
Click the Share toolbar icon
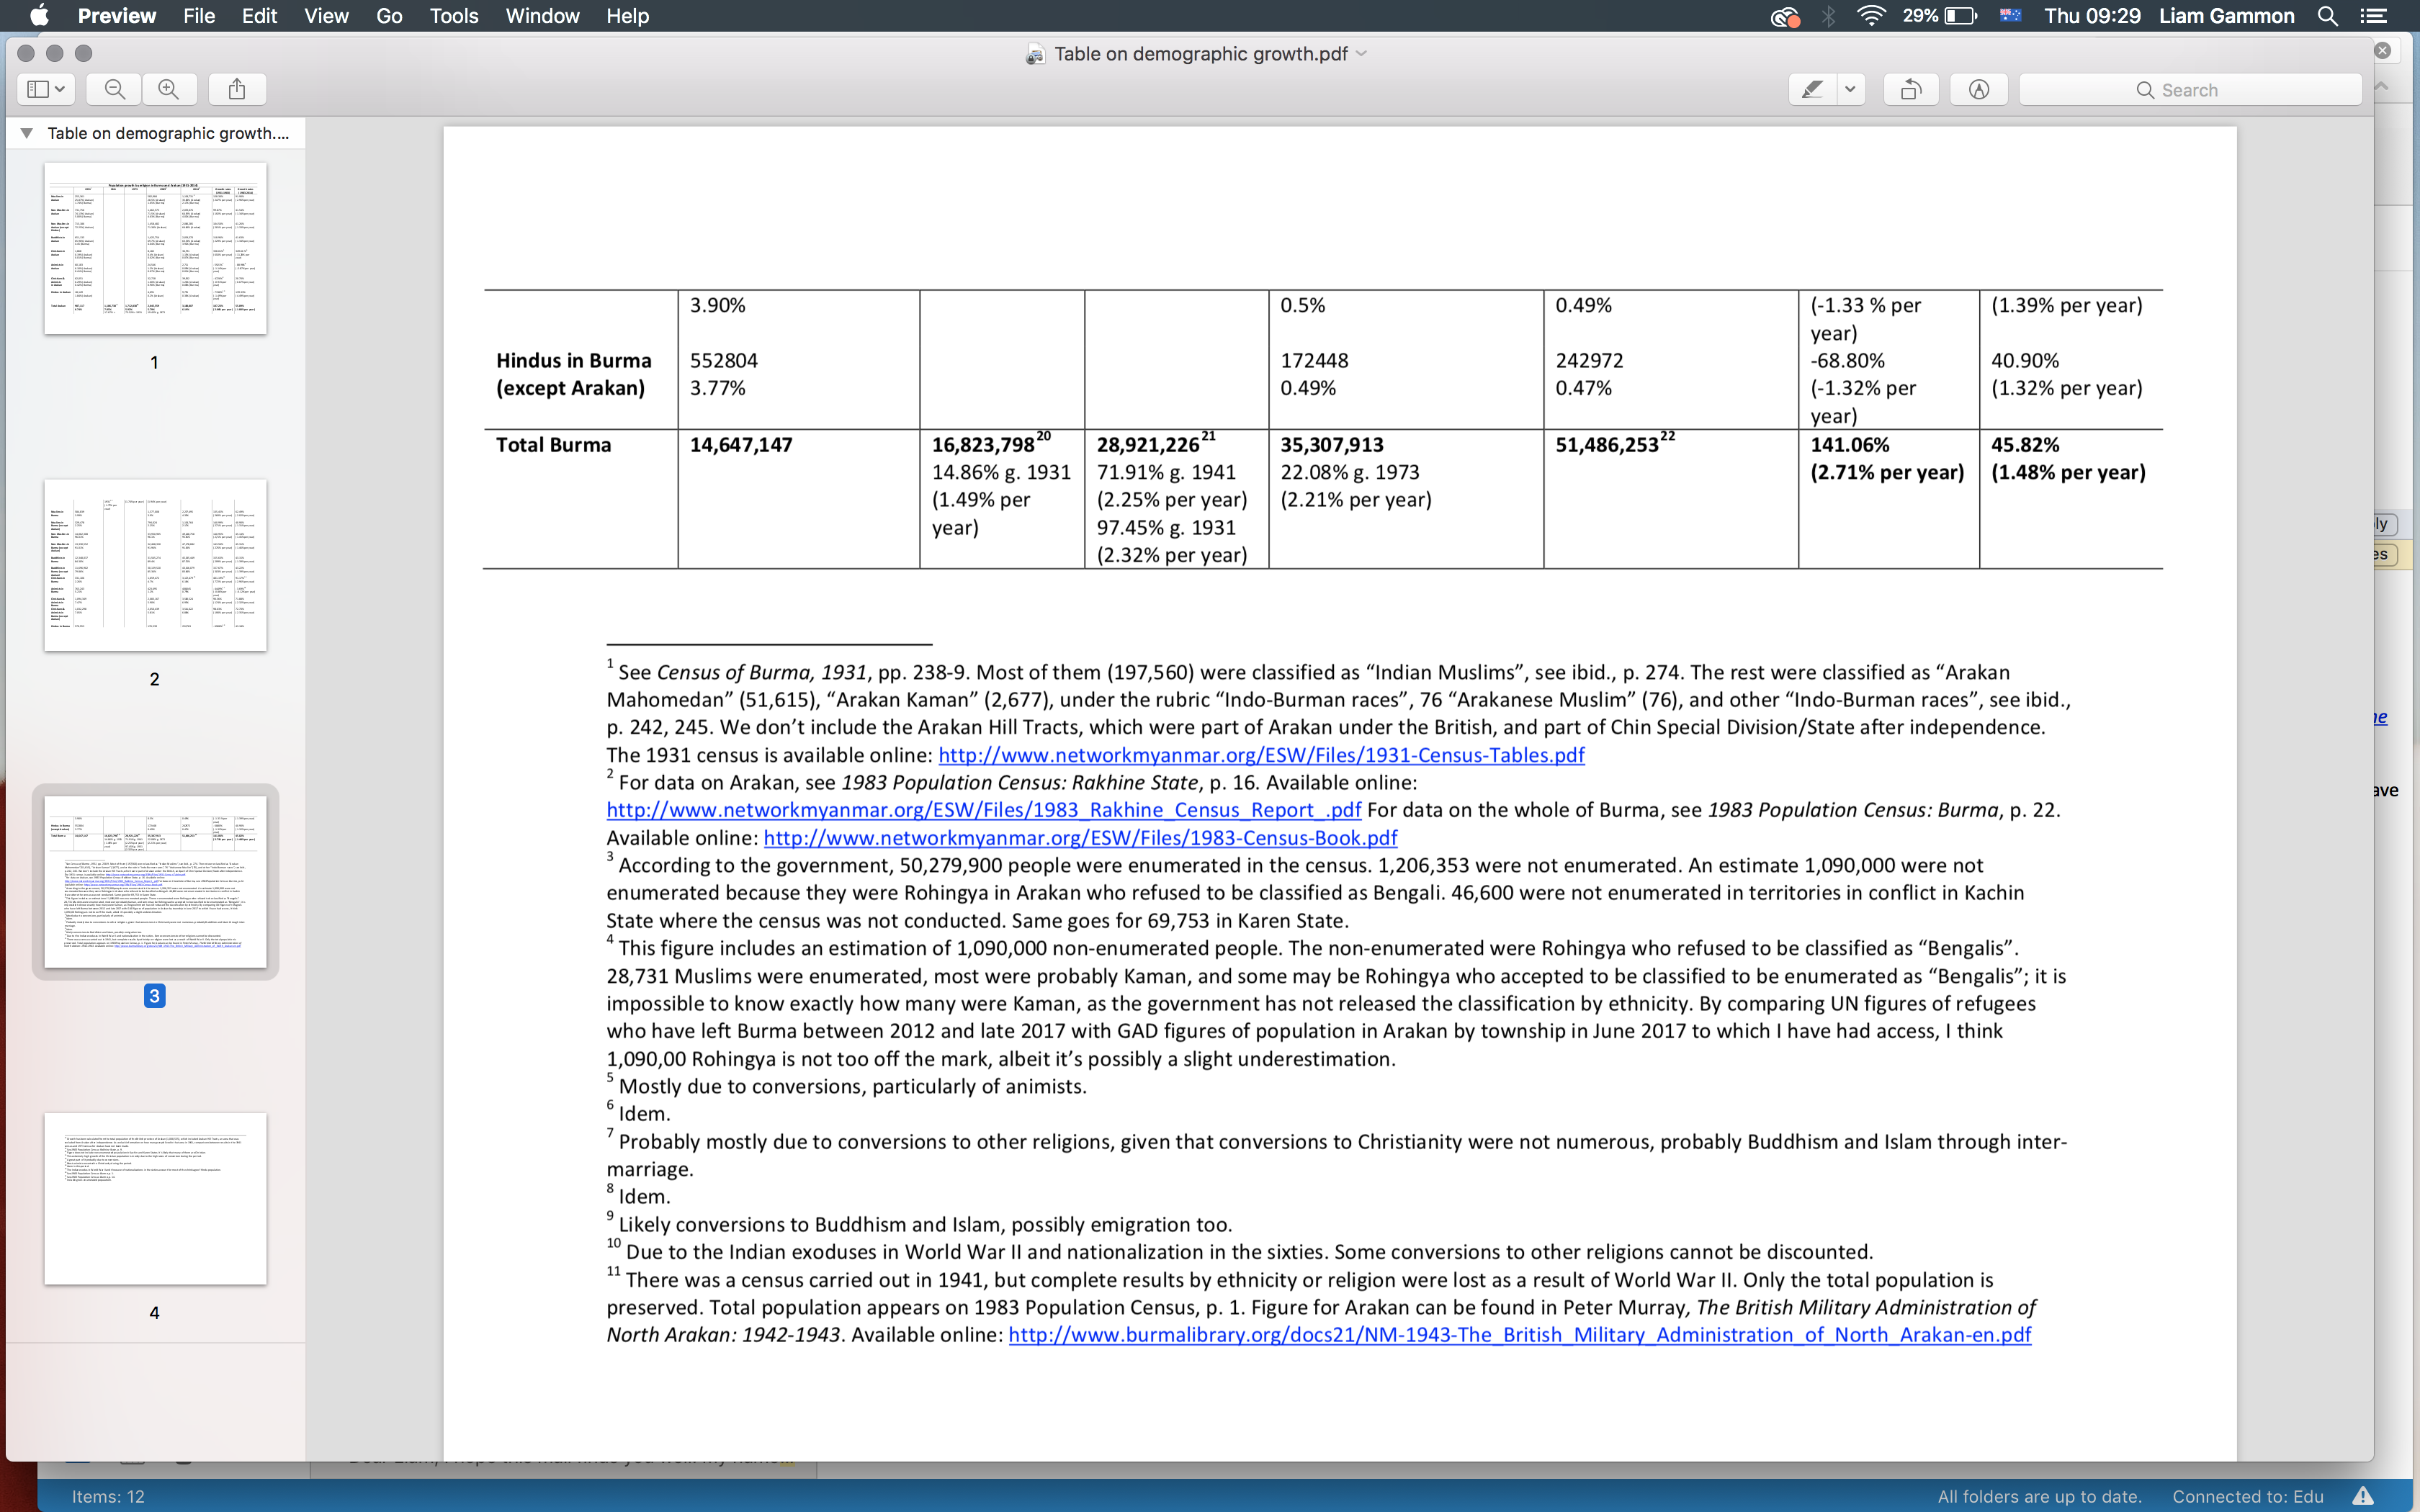pyautogui.click(x=237, y=89)
